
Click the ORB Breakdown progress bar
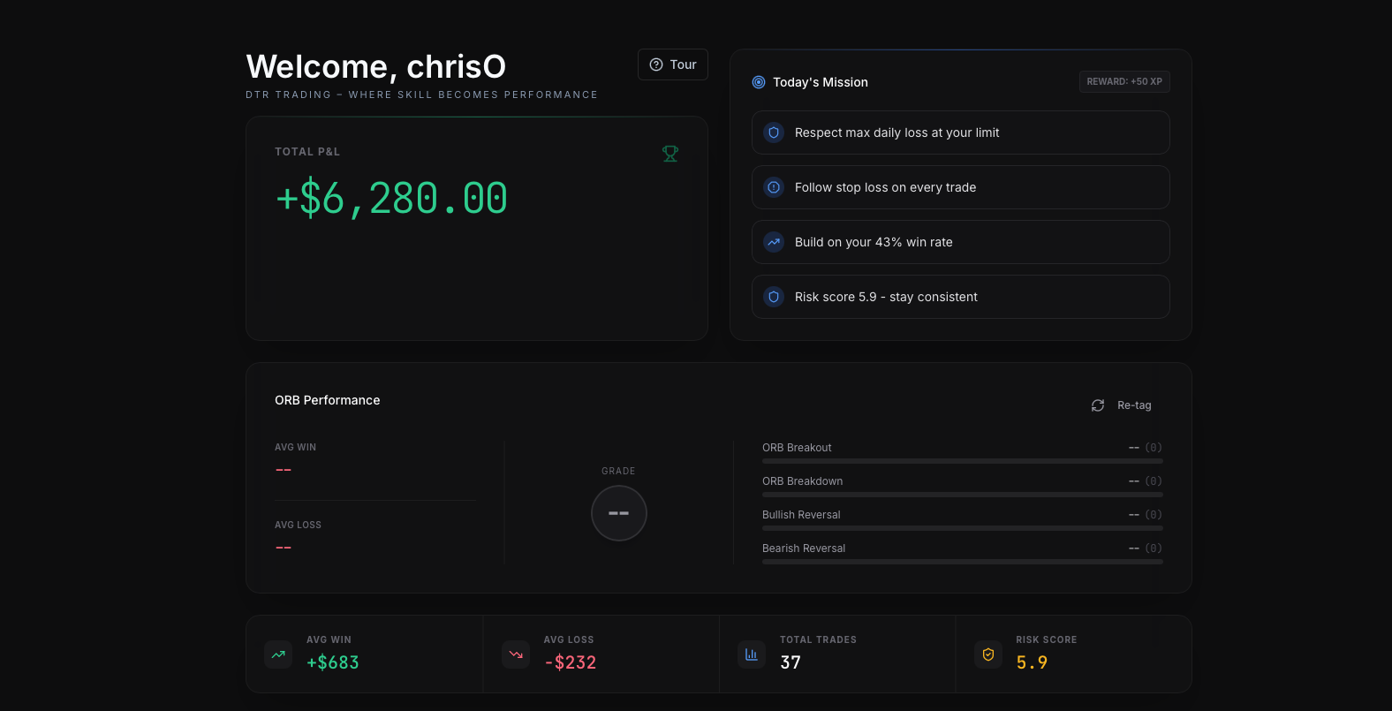coord(963,495)
